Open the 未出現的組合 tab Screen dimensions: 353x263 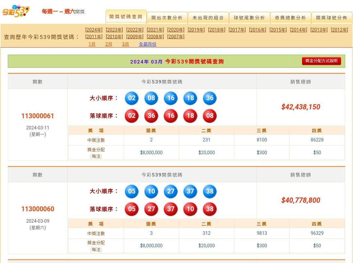click(x=208, y=18)
